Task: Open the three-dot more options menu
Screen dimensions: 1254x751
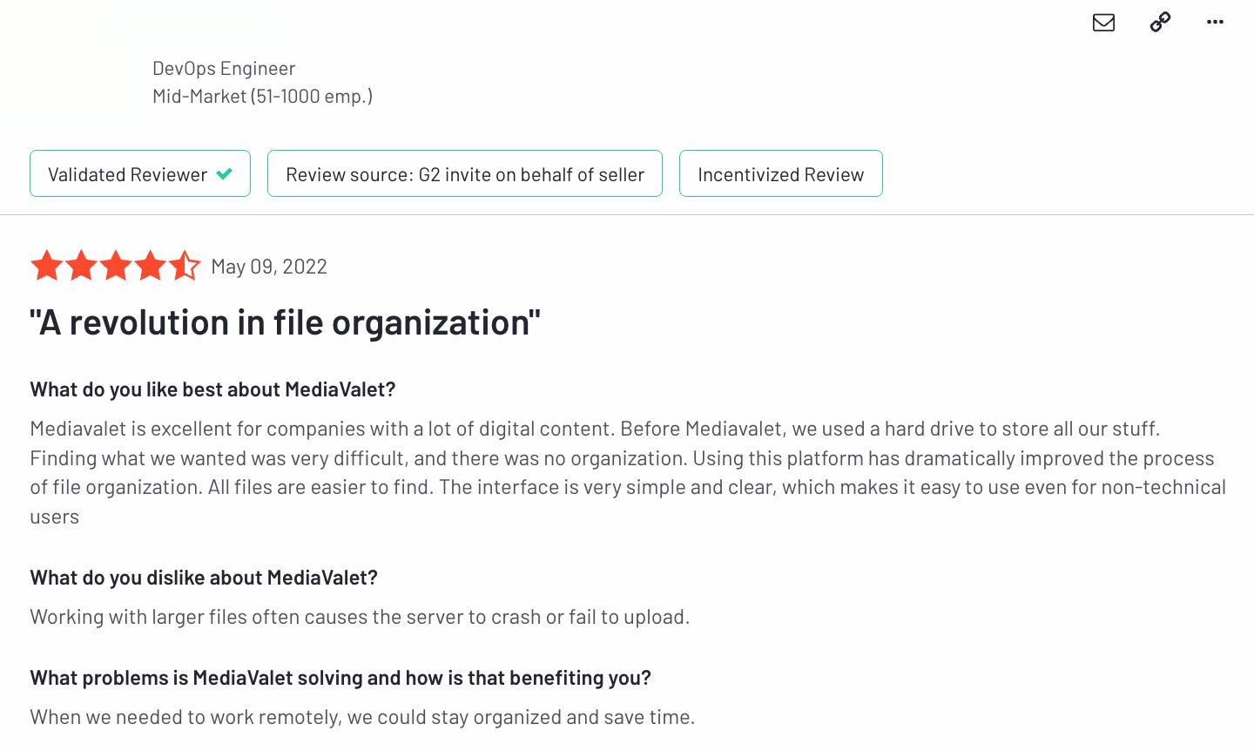Action: [1215, 23]
